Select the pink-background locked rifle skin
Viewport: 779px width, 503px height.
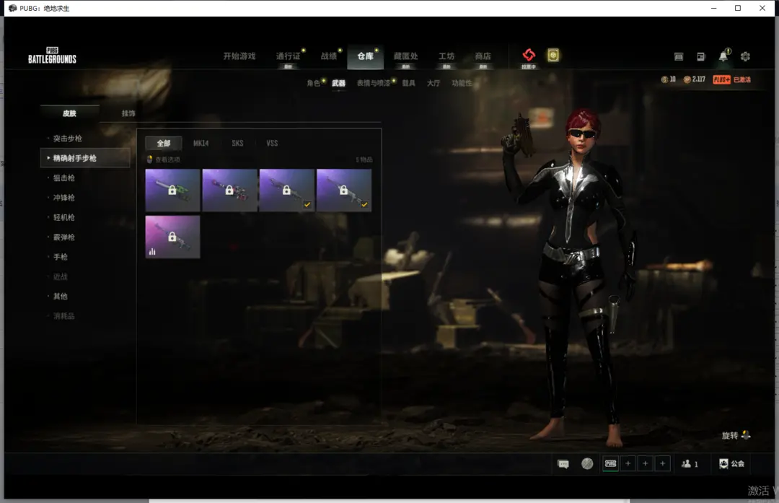click(172, 237)
